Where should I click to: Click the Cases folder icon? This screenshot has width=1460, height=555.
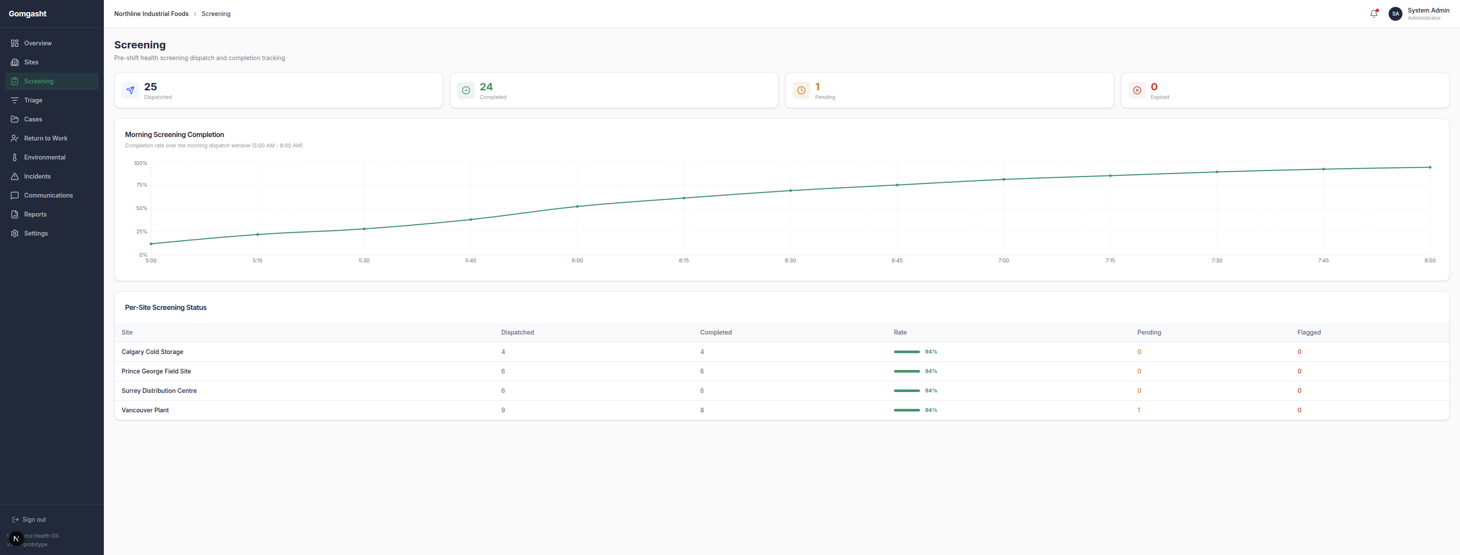pyautogui.click(x=15, y=119)
